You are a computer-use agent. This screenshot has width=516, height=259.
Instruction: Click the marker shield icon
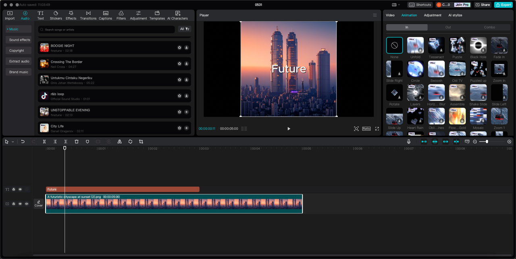point(87,142)
